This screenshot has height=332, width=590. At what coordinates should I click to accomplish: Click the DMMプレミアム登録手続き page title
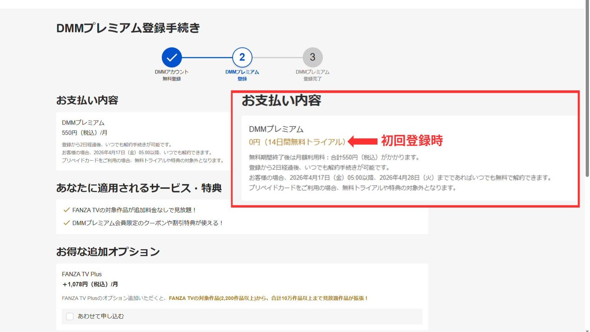coord(128,28)
